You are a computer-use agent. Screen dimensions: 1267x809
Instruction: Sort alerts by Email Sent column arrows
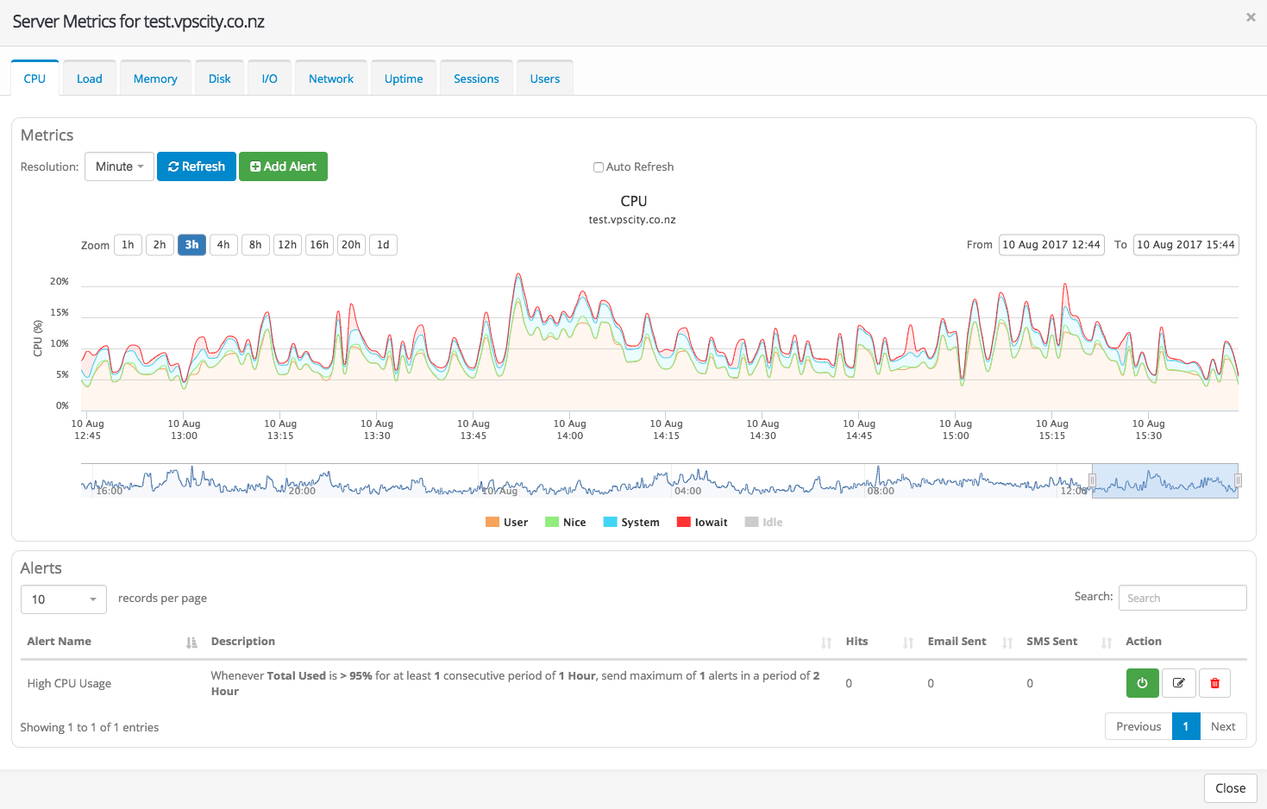(x=1007, y=643)
